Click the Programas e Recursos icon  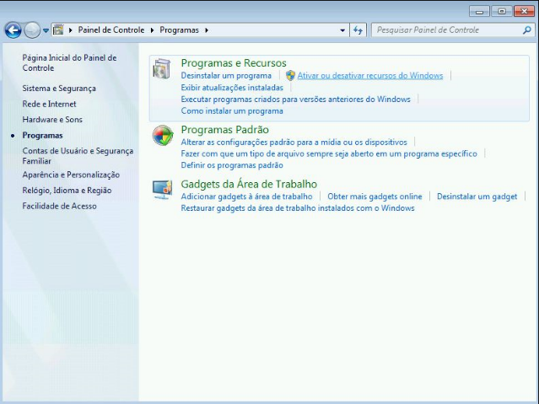(162, 68)
